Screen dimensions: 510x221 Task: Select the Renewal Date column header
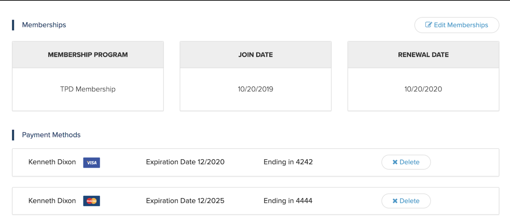(x=423, y=55)
